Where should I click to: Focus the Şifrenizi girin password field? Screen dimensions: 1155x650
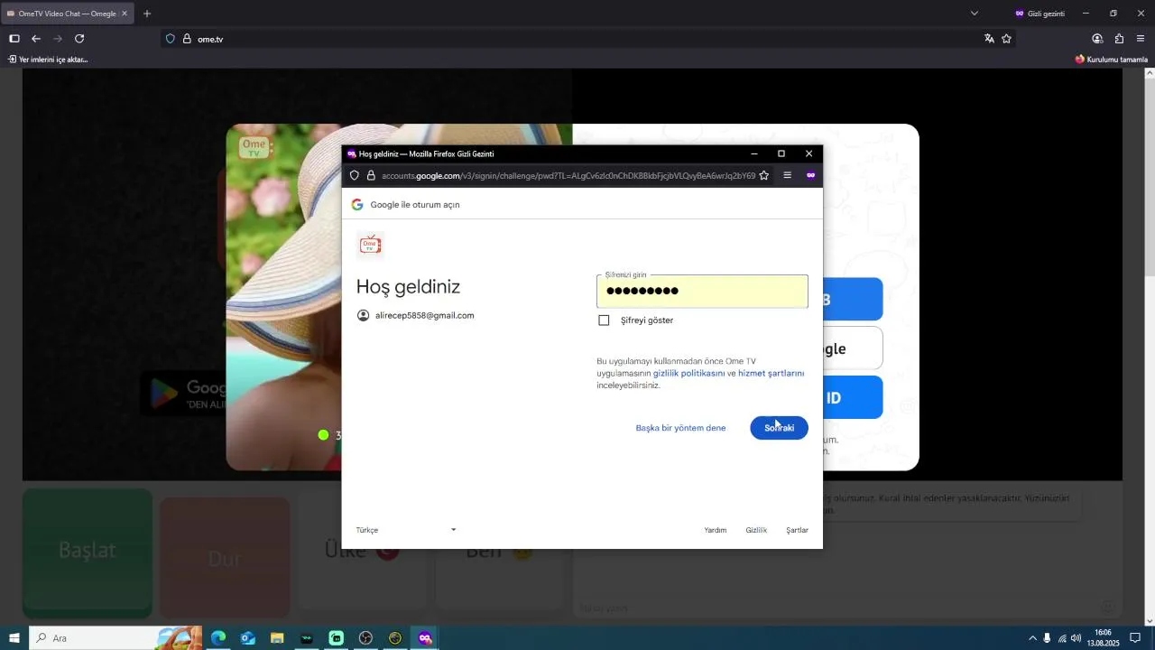click(702, 291)
